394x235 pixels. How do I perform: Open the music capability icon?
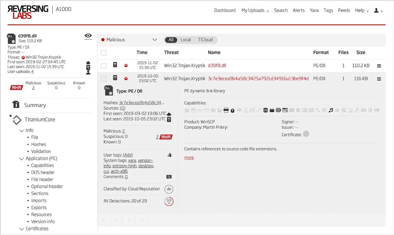[331, 110]
